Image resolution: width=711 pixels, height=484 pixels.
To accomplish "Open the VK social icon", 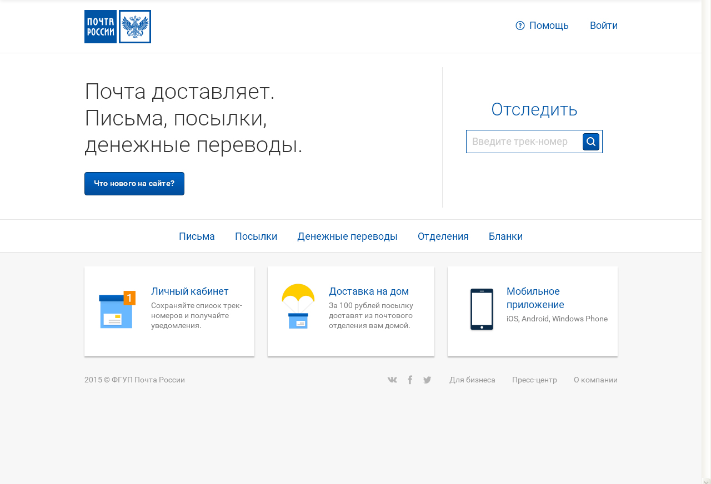I will (392, 380).
